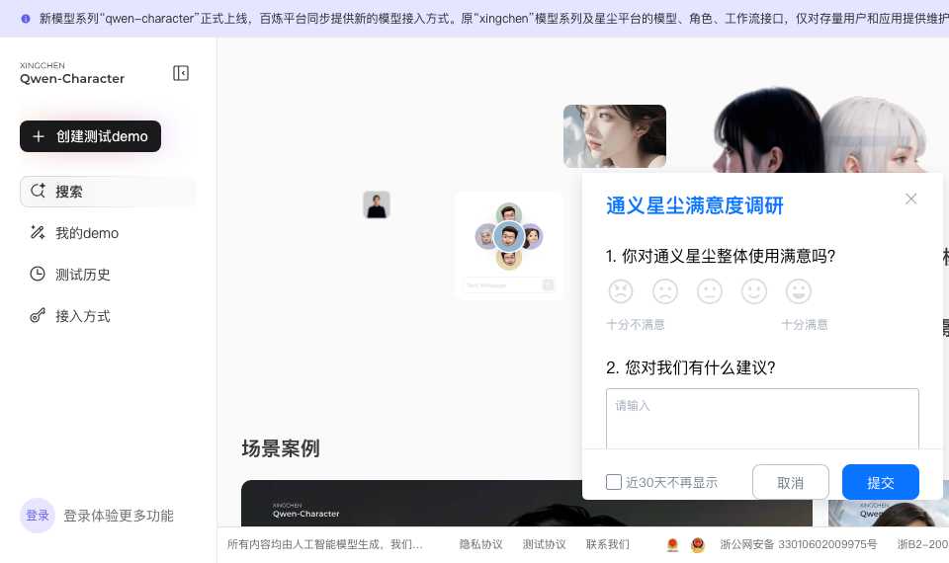Click the suggestion text area 请输入
Viewport: 949px width, 563px height.
click(762, 419)
